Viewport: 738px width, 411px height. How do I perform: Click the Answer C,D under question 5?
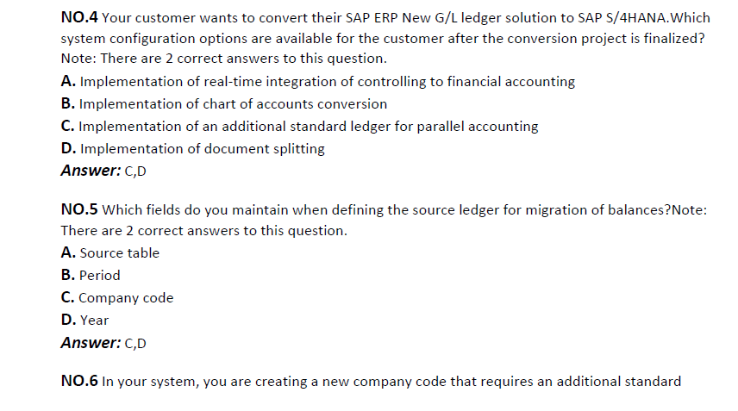point(103,343)
